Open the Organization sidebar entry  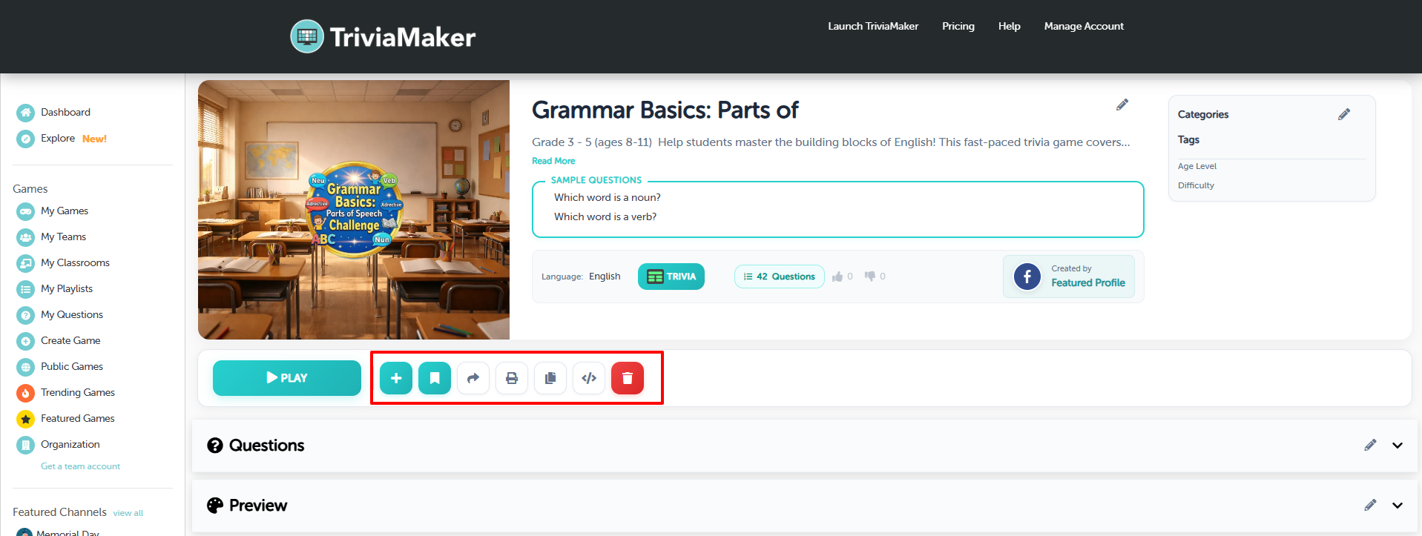pyautogui.click(x=70, y=445)
